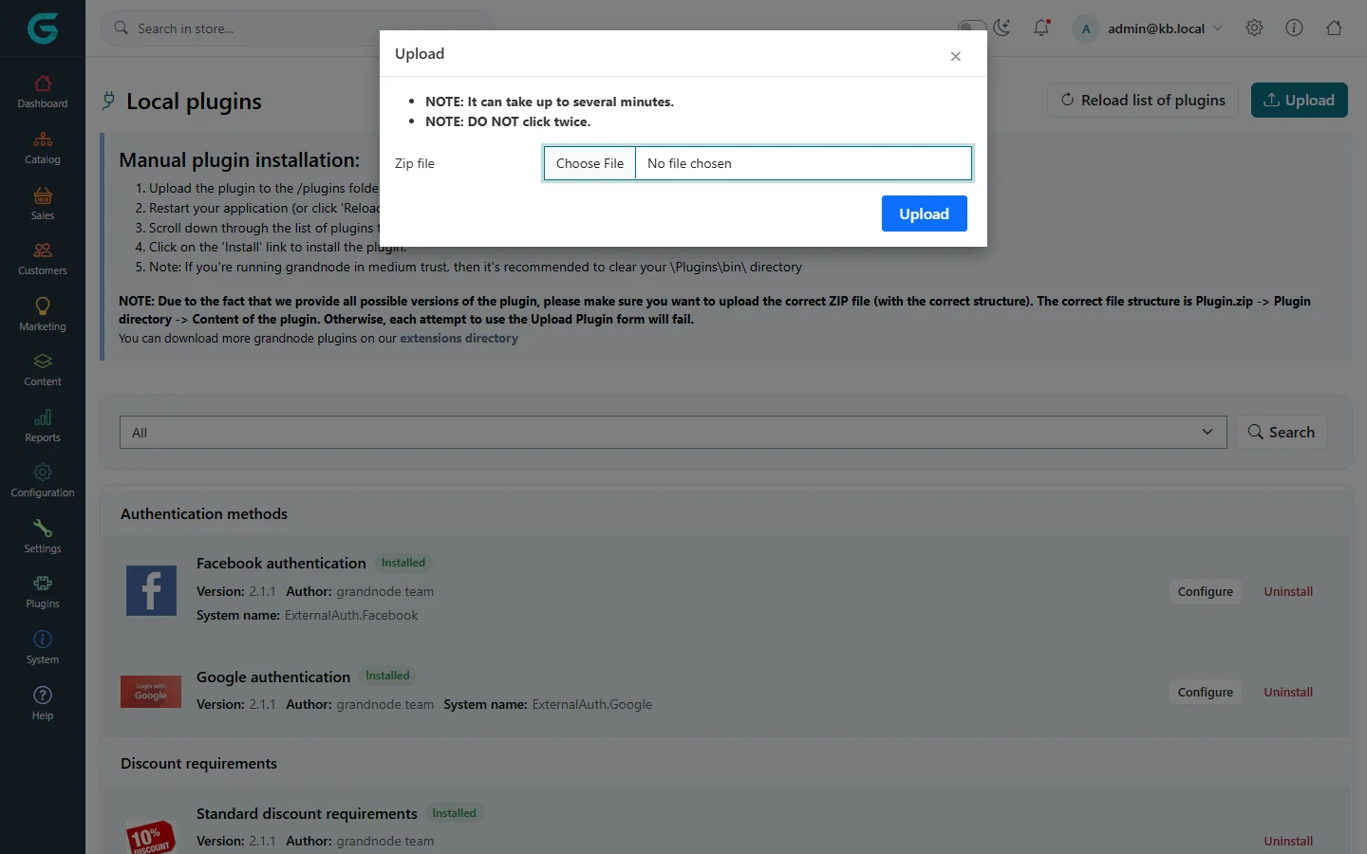Open the notifications bell
Viewport: 1367px width, 854px height.
[x=1041, y=28]
